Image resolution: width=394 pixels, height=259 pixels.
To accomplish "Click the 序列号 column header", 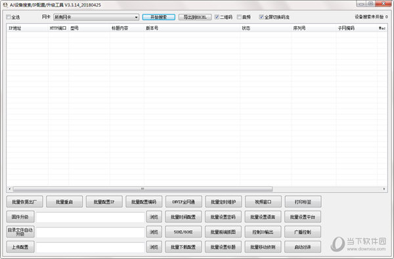I will 314,28.
